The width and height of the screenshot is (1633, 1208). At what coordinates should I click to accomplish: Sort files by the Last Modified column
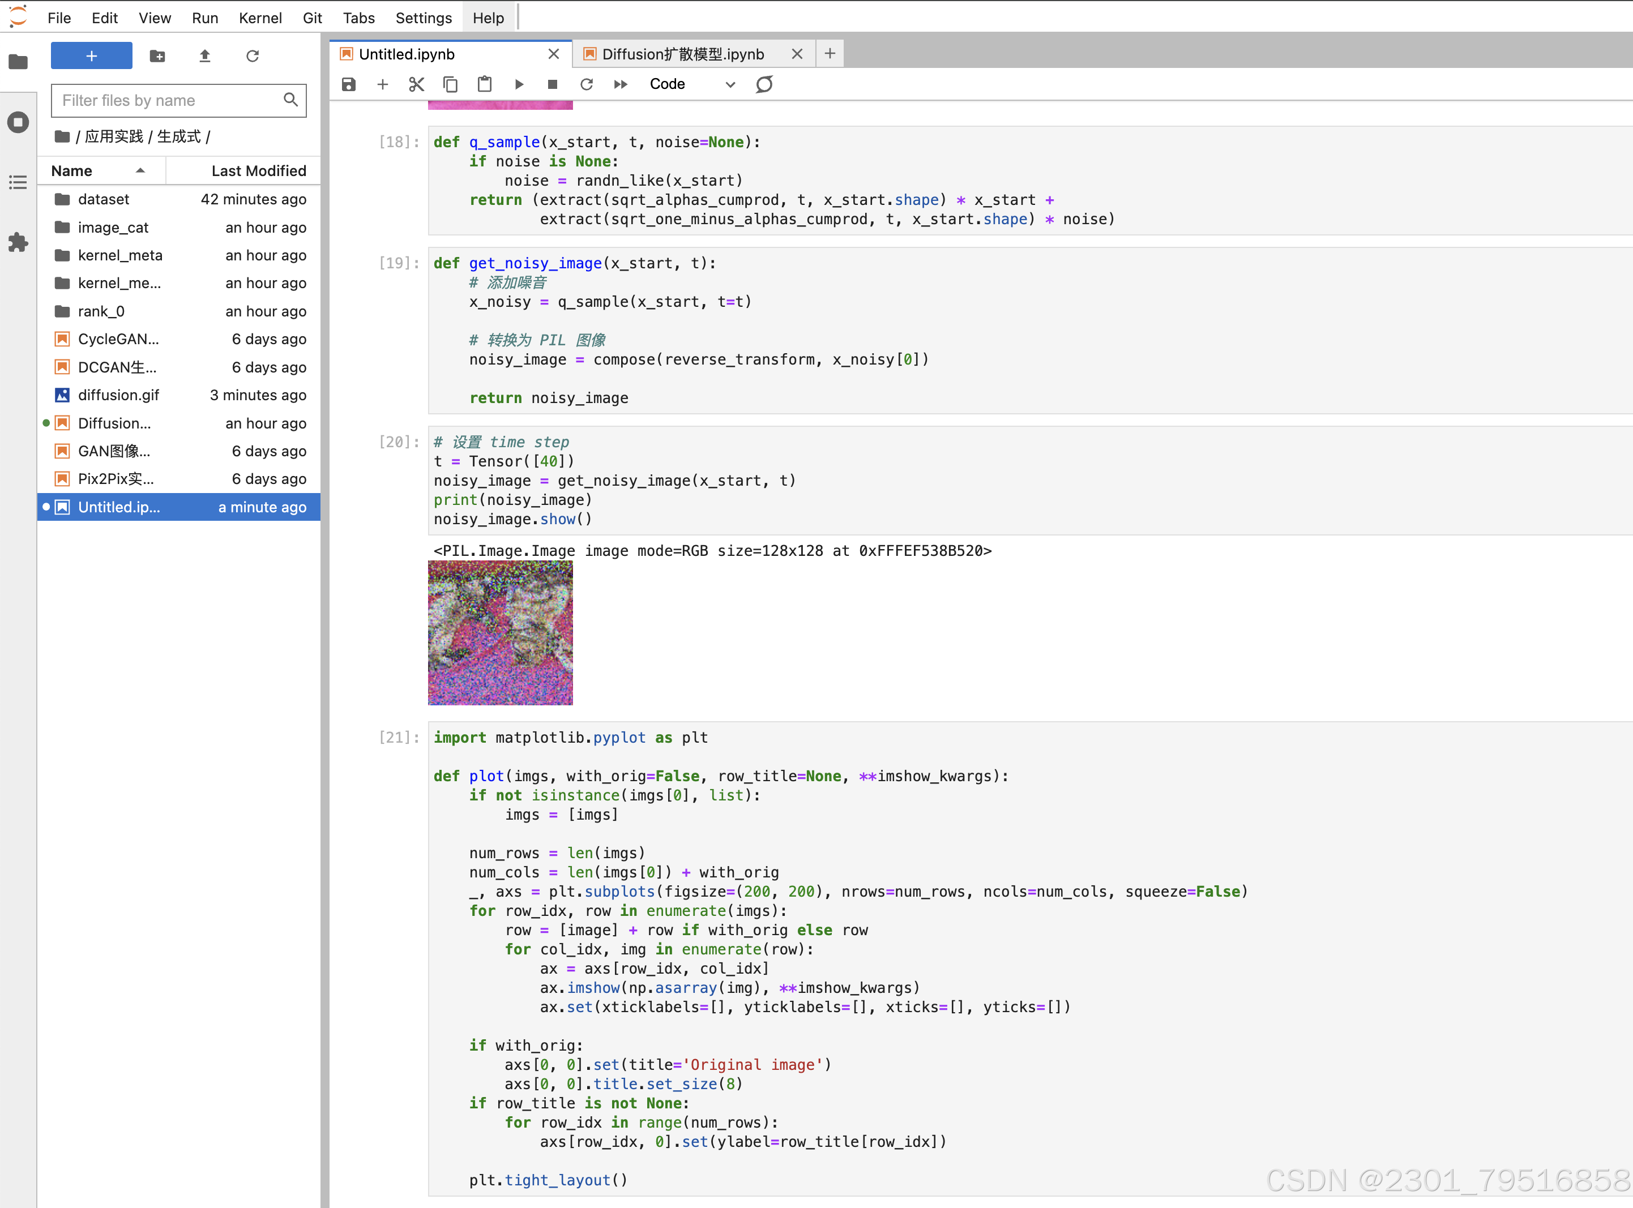(x=258, y=170)
